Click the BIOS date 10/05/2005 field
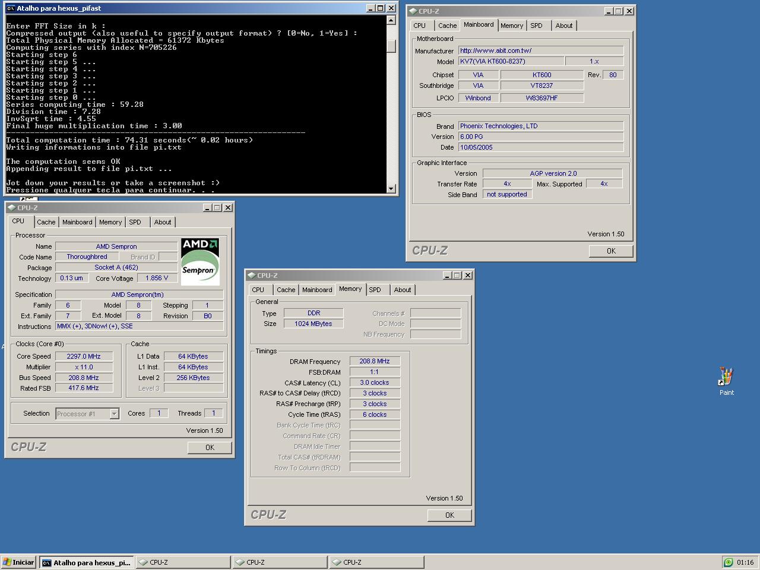Image resolution: width=760 pixels, height=570 pixels. pos(541,148)
